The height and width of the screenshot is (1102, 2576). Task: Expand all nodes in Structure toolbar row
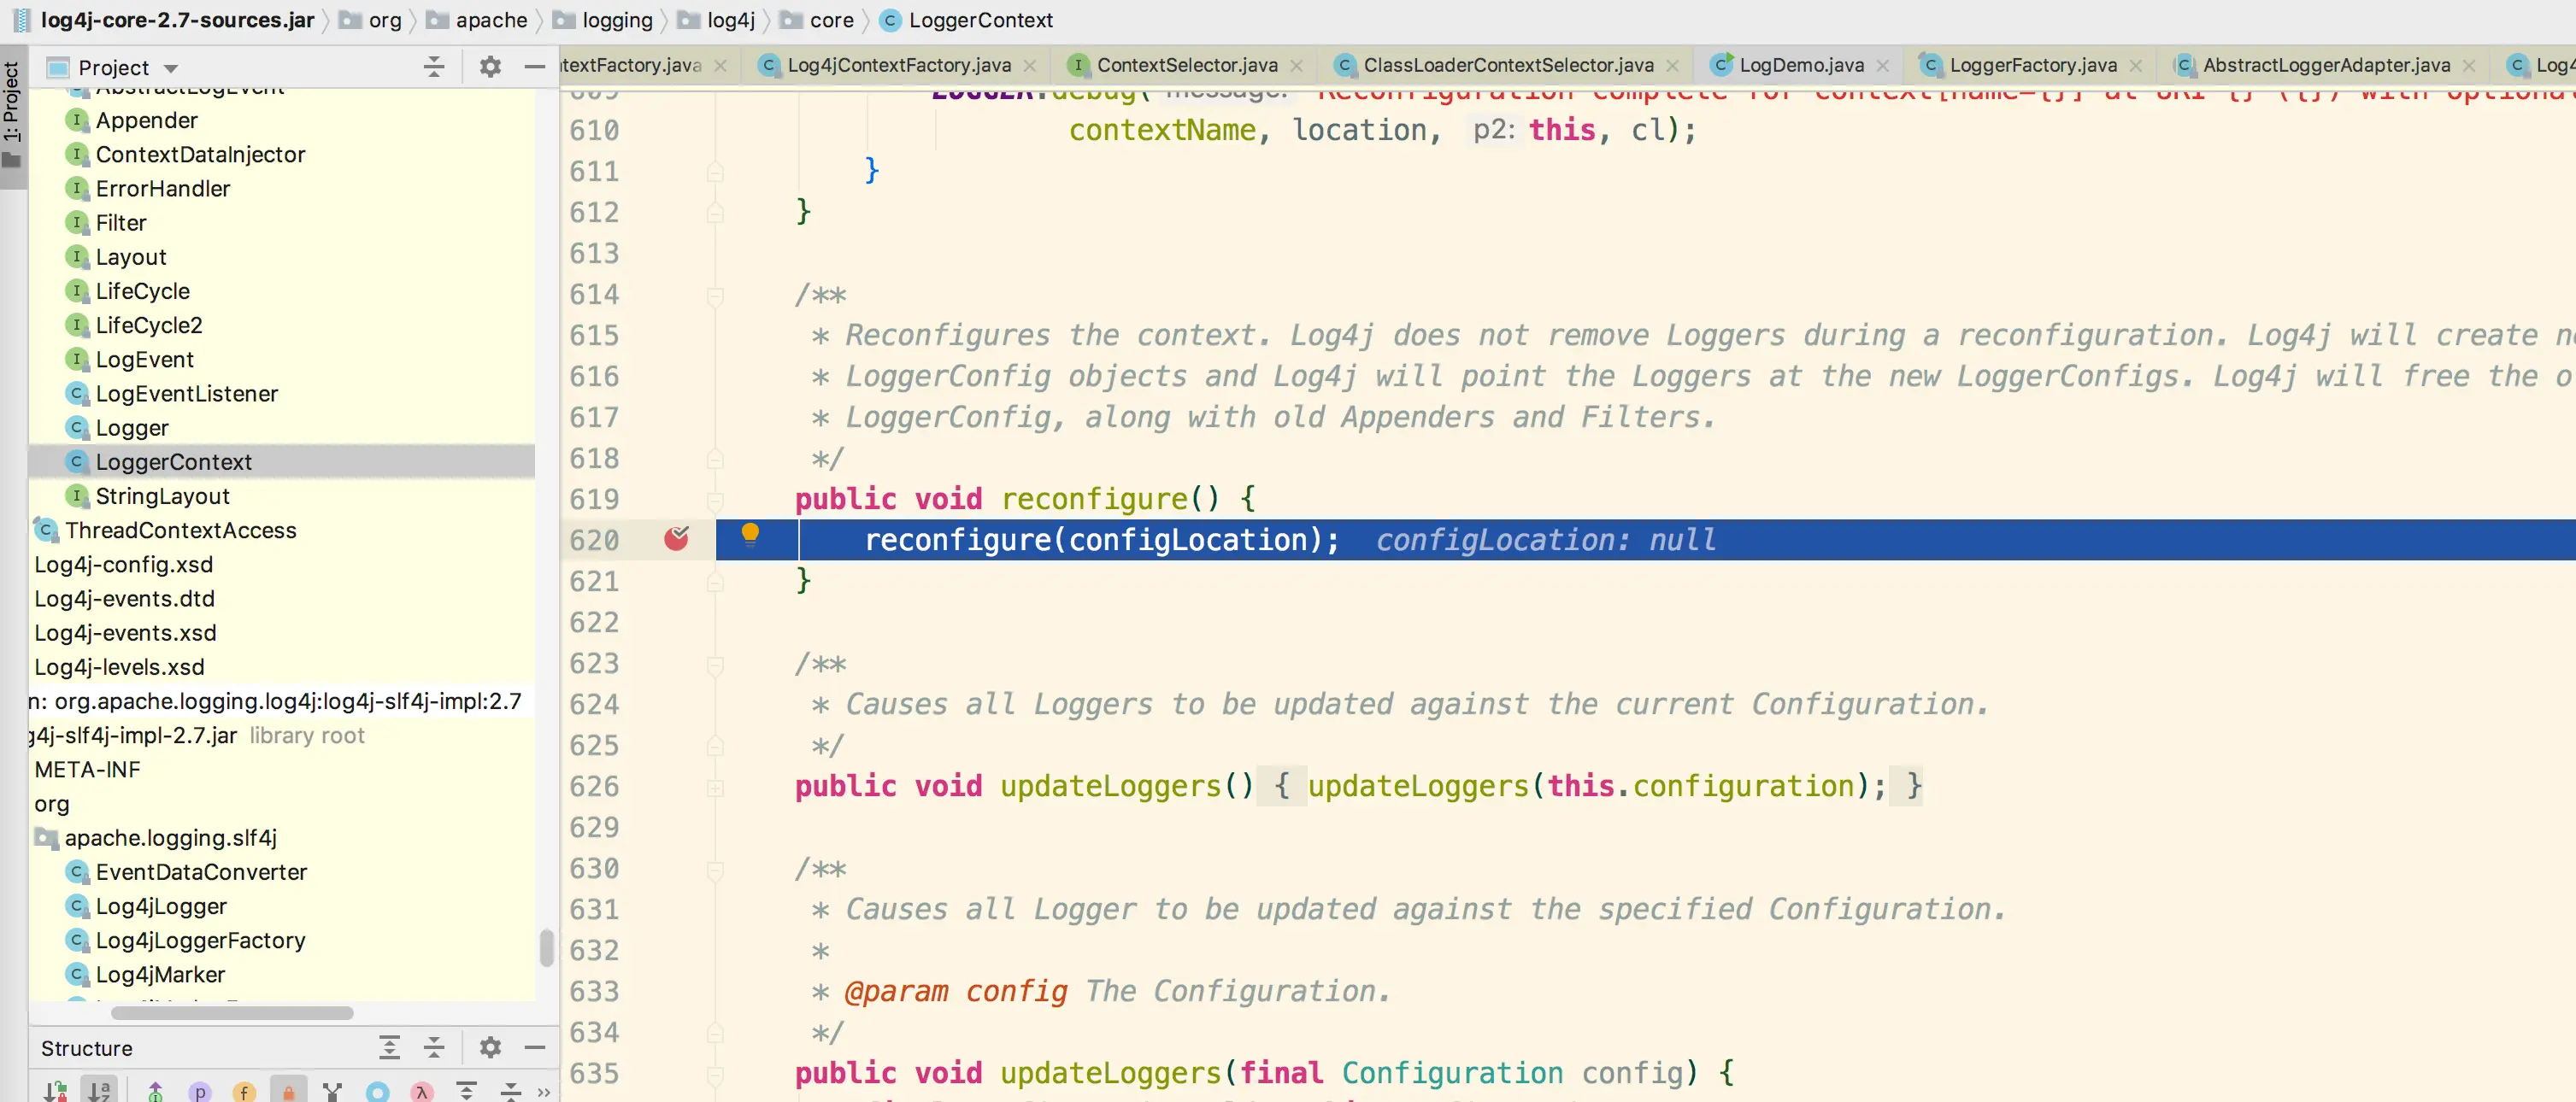pyautogui.click(x=466, y=1091)
